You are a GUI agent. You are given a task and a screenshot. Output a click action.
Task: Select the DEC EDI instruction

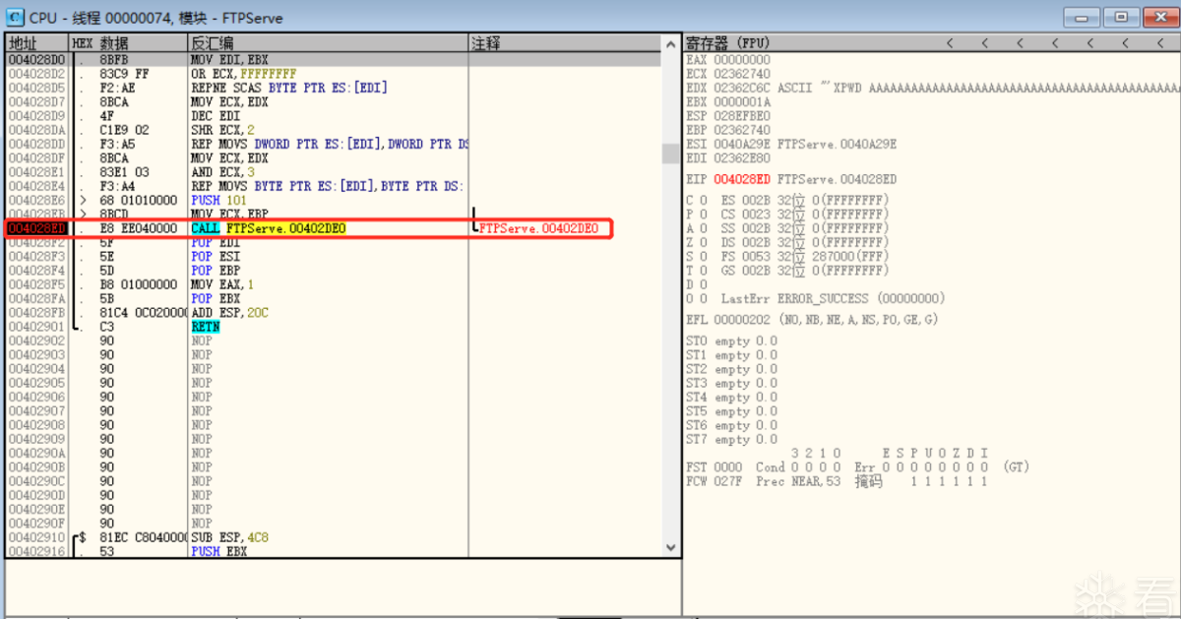tap(214, 115)
